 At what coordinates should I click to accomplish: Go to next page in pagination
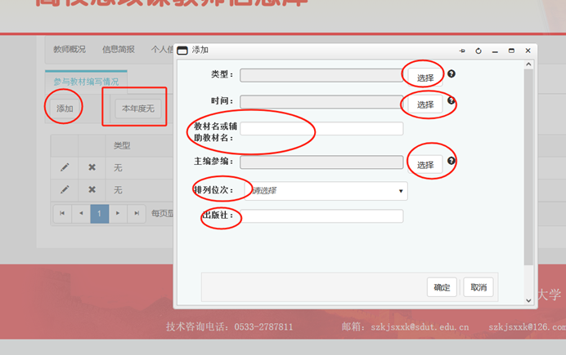point(117,213)
